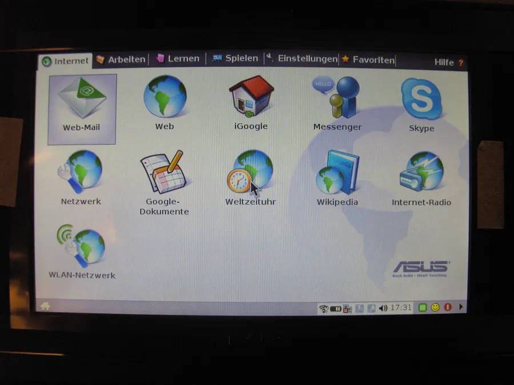Click the Hilfe help button
This screenshot has height=385, width=514.
tap(449, 62)
